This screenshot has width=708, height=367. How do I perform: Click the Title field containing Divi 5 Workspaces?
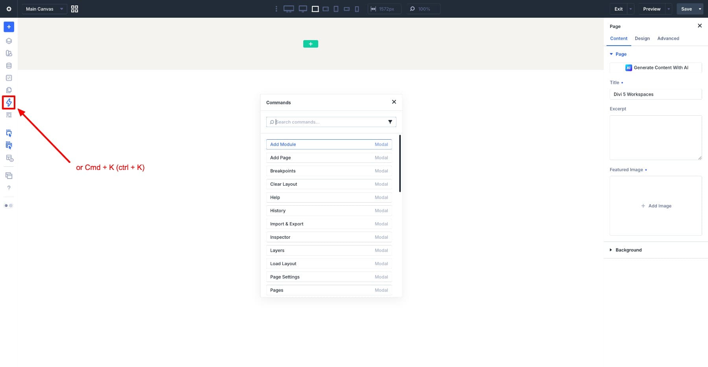point(656,94)
